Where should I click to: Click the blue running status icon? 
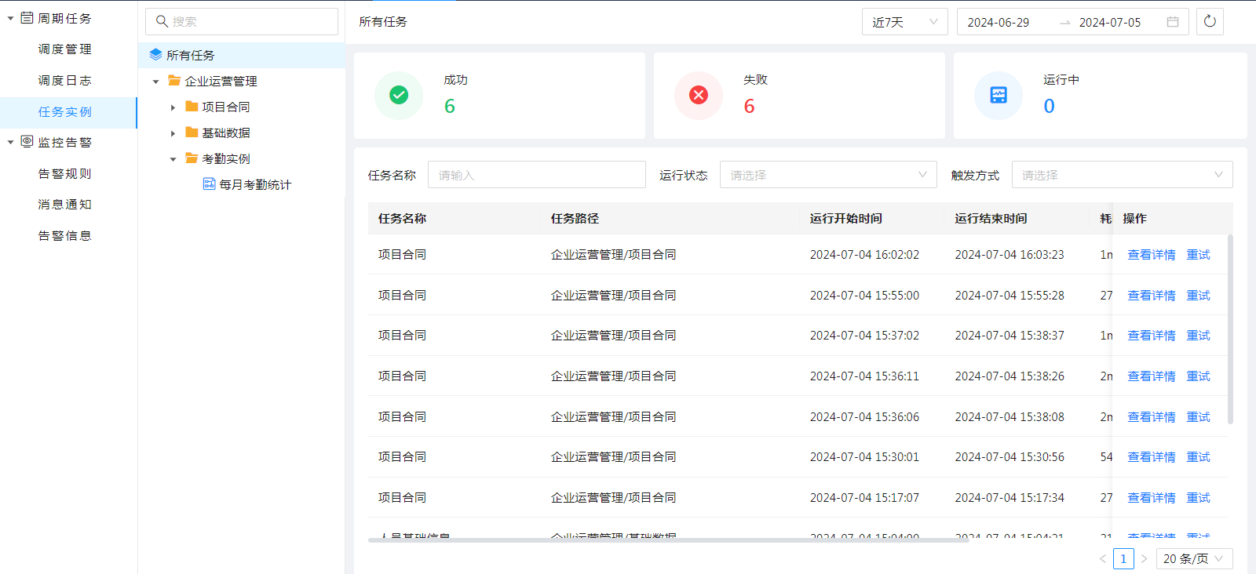(999, 96)
